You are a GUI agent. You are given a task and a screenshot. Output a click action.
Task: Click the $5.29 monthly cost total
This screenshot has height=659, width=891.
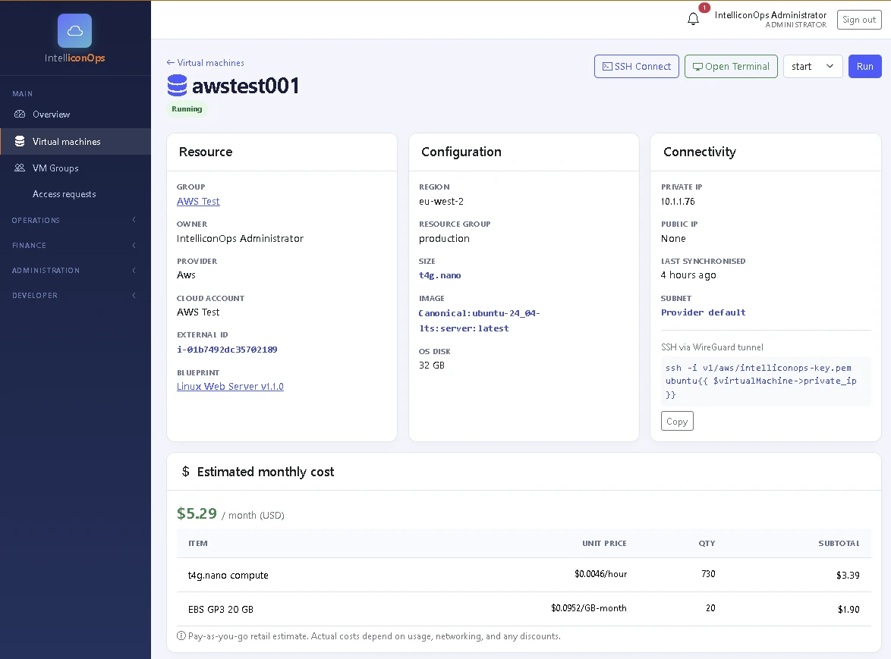coord(197,513)
